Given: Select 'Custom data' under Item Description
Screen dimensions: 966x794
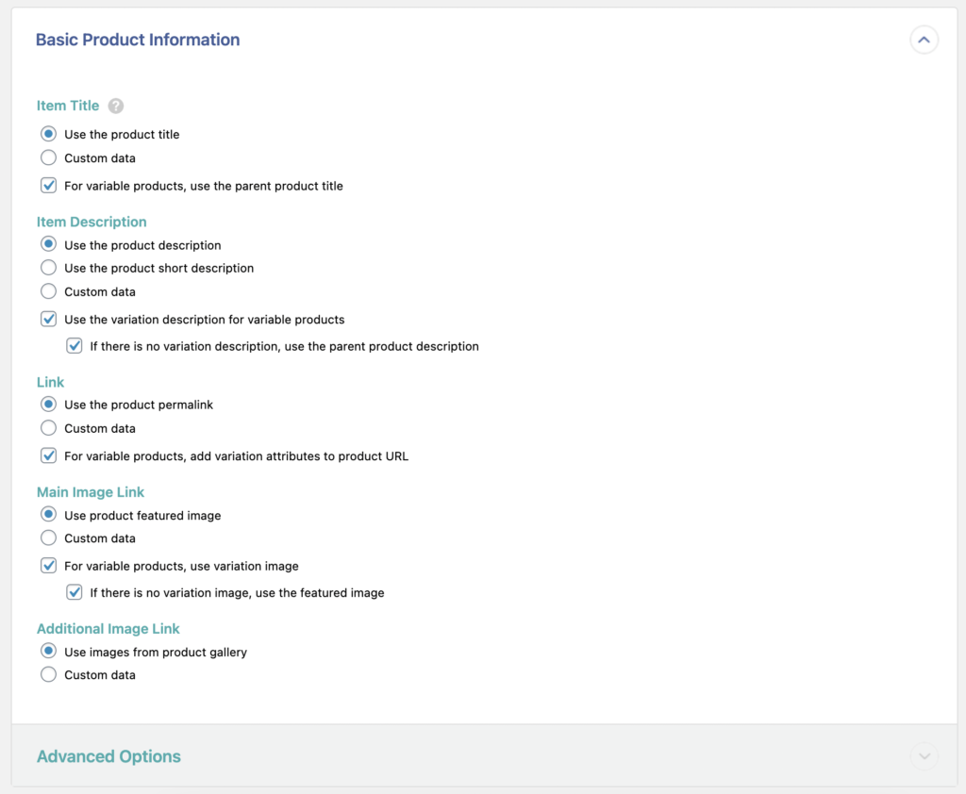Looking at the screenshot, I should (48, 291).
